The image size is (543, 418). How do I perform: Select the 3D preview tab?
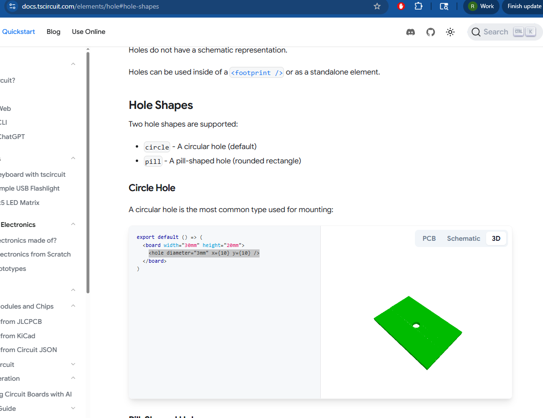click(x=496, y=238)
